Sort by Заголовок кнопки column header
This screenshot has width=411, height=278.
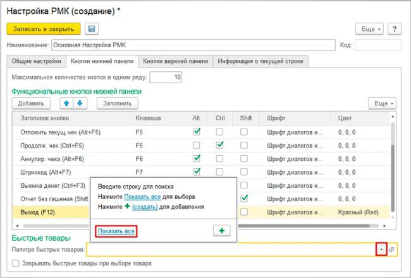(x=70, y=118)
